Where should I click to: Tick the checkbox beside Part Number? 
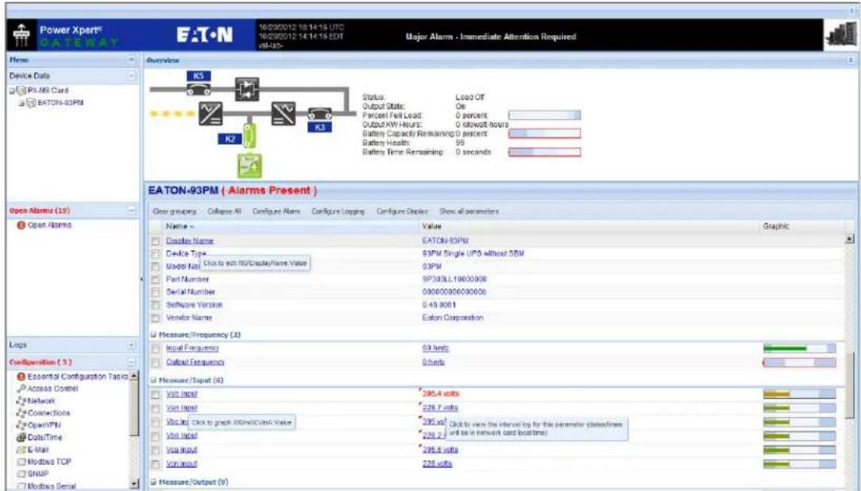(156, 280)
